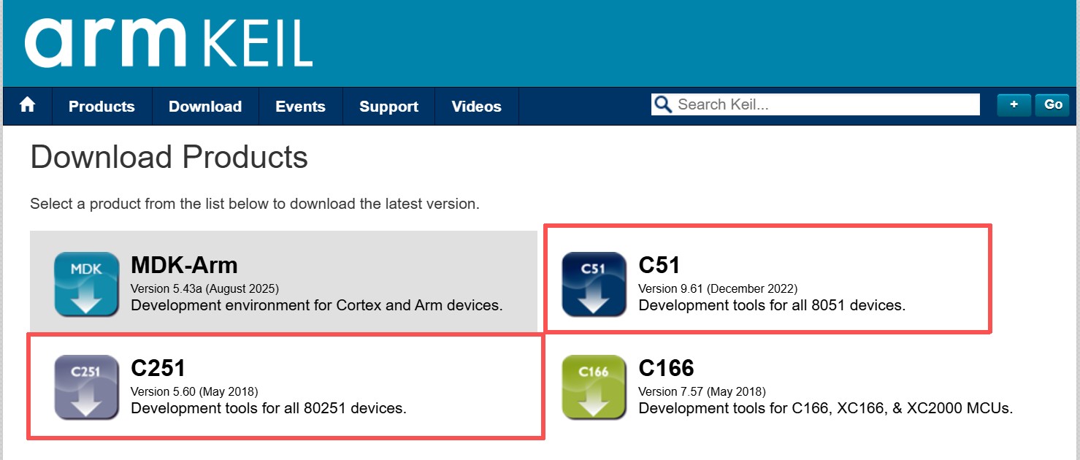This screenshot has width=1080, height=460.
Task: Click the C251 download icon
Action: point(86,387)
